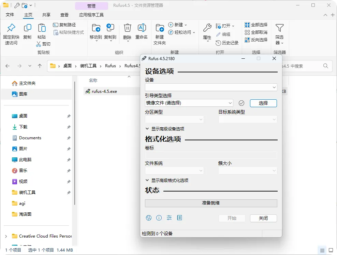
Task: Click Cut (剪切) scissors item
Action: pyautogui.click(x=43, y=44)
